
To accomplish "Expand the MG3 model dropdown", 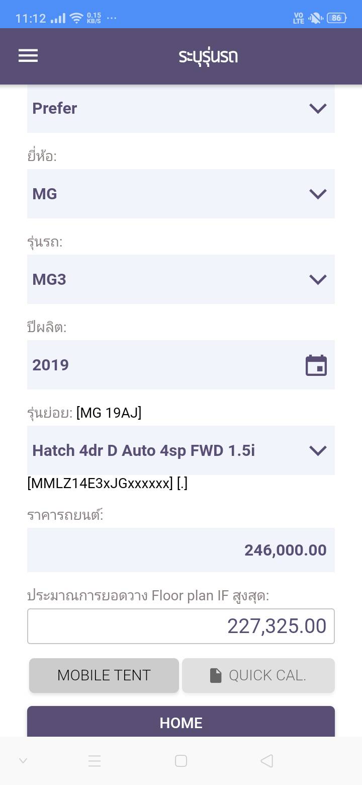I will click(318, 279).
